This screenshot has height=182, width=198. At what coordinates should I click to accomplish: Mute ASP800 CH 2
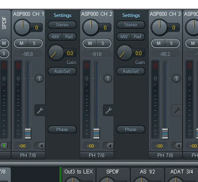pyautogui.click(x=90, y=43)
